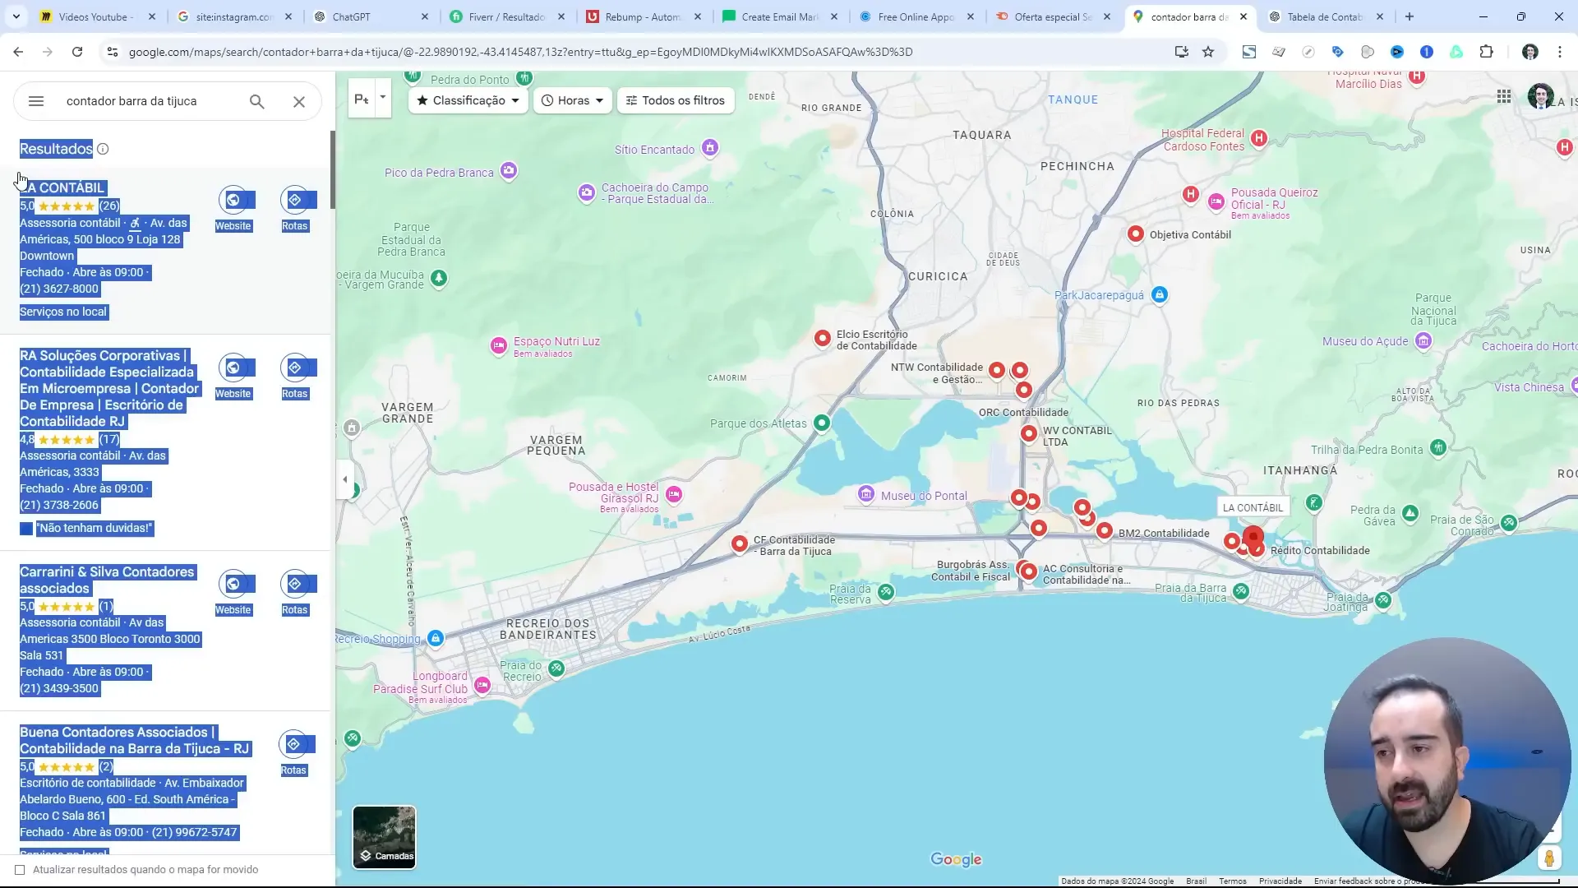Image resolution: width=1578 pixels, height=888 pixels.
Task: Open the Carrarini & Silva Contadores associados result
Action: click(x=108, y=580)
